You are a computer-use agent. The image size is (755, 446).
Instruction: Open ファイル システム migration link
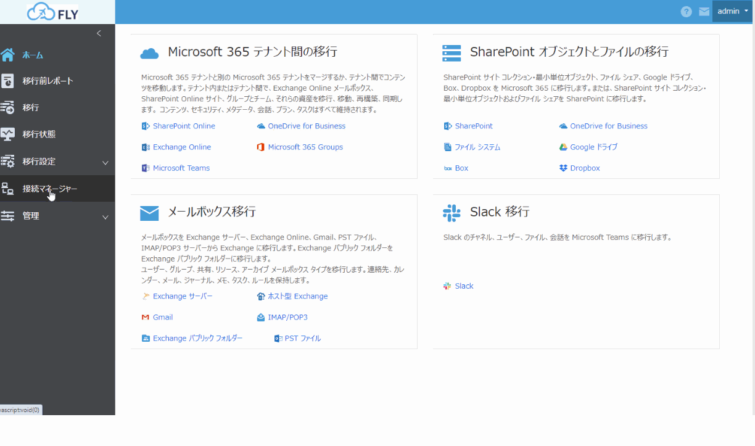(x=477, y=147)
